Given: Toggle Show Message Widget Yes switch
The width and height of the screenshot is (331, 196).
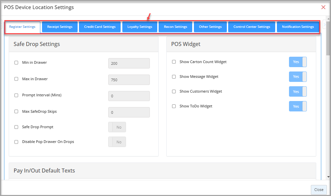Looking at the screenshot, I should [298, 77].
